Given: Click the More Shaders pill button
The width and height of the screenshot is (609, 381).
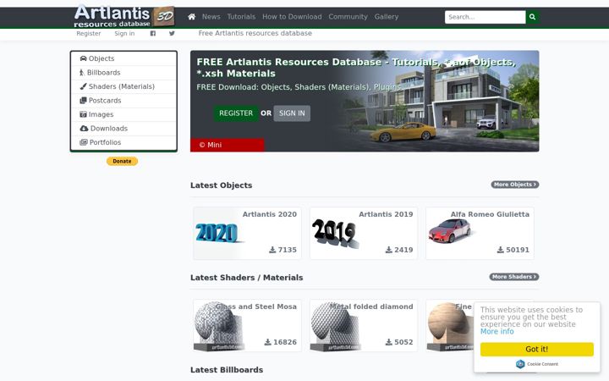Looking at the screenshot, I should (x=514, y=277).
